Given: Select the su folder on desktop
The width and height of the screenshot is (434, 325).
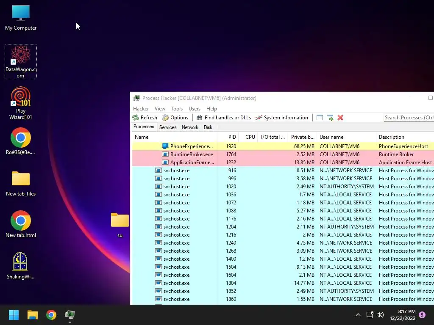Looking at the screenshot, I should tap(120, 225).
